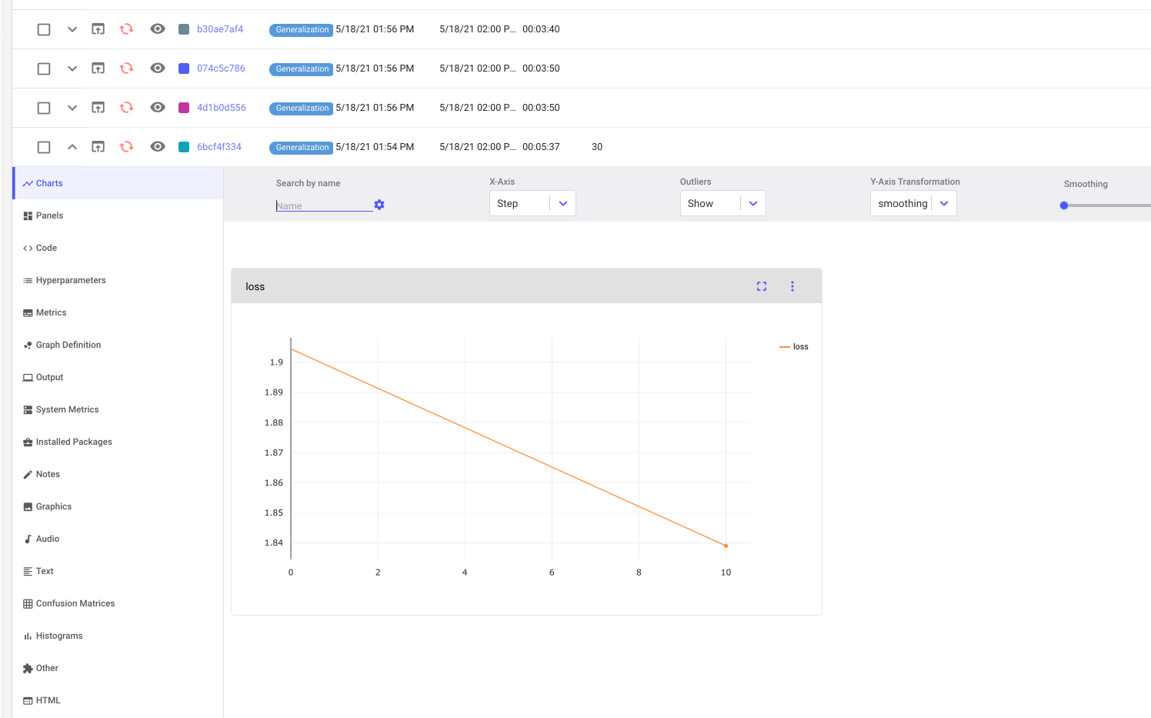Click the Generalization tag on 4d1b0d556
Screen dimensions: 1151x718
tap(300, 108)
